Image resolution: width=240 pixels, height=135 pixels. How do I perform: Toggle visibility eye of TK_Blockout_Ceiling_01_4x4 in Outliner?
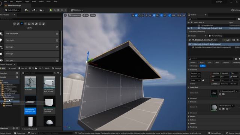pyautogui.click(x=189, y=28)
